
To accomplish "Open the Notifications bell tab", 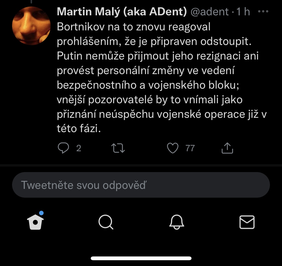I will pos(177,222).
